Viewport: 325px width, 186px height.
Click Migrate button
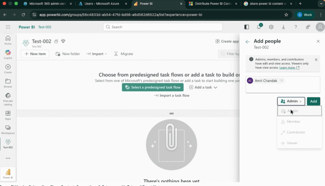coord(123,54)
